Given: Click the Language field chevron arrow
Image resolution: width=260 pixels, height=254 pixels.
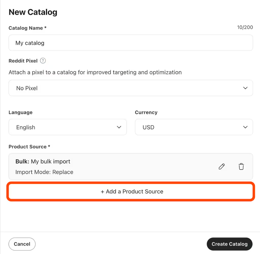Looking at the screenshot, I should click(119, 127).
